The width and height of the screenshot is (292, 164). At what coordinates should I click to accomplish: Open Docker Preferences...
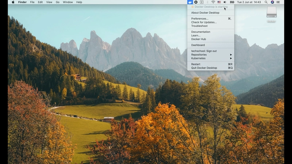click(211, 19)
